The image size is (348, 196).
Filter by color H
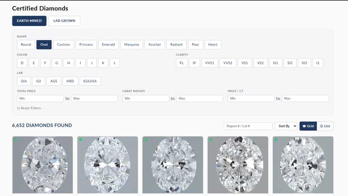(69, 63)
